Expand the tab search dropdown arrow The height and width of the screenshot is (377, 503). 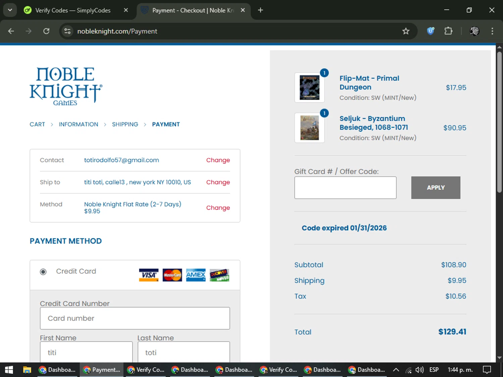click(x=10, y=10)
